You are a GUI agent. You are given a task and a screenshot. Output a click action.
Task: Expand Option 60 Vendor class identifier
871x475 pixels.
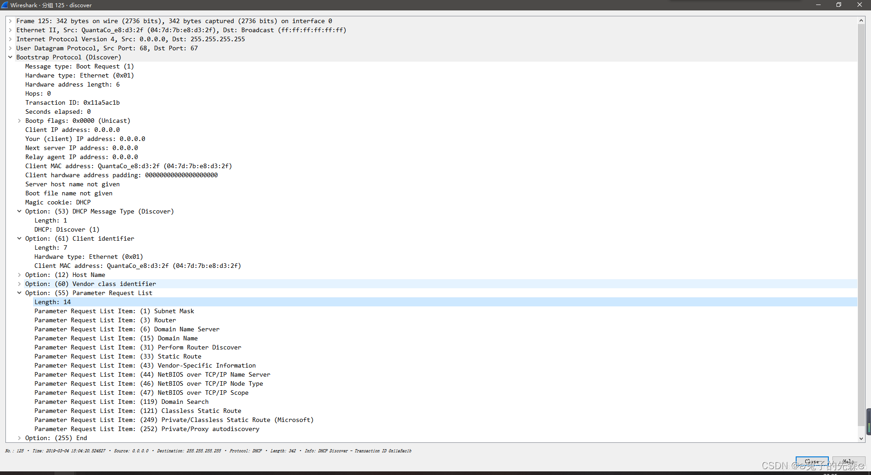pyautogui.click(x=19, y=284)
